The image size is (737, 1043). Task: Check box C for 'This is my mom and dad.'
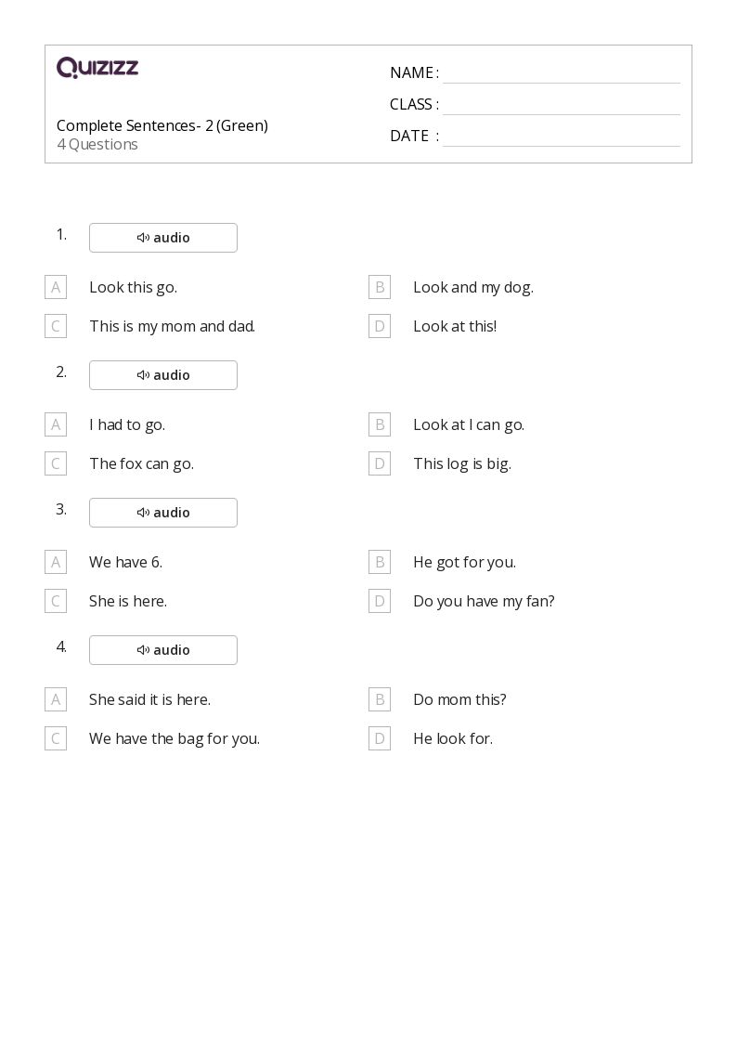(x=56, y=326)
